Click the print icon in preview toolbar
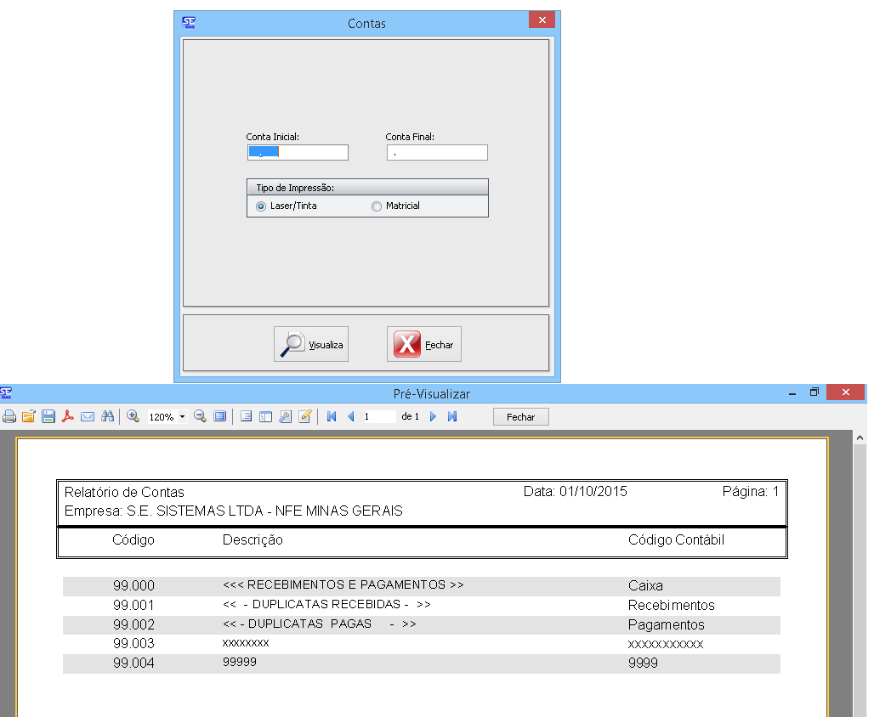Screen dimensions: 874x717 pos(9,416)
